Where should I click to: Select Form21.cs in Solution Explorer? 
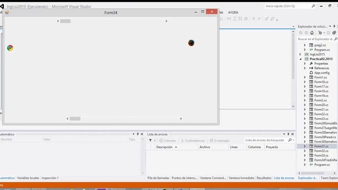[321, 109]
